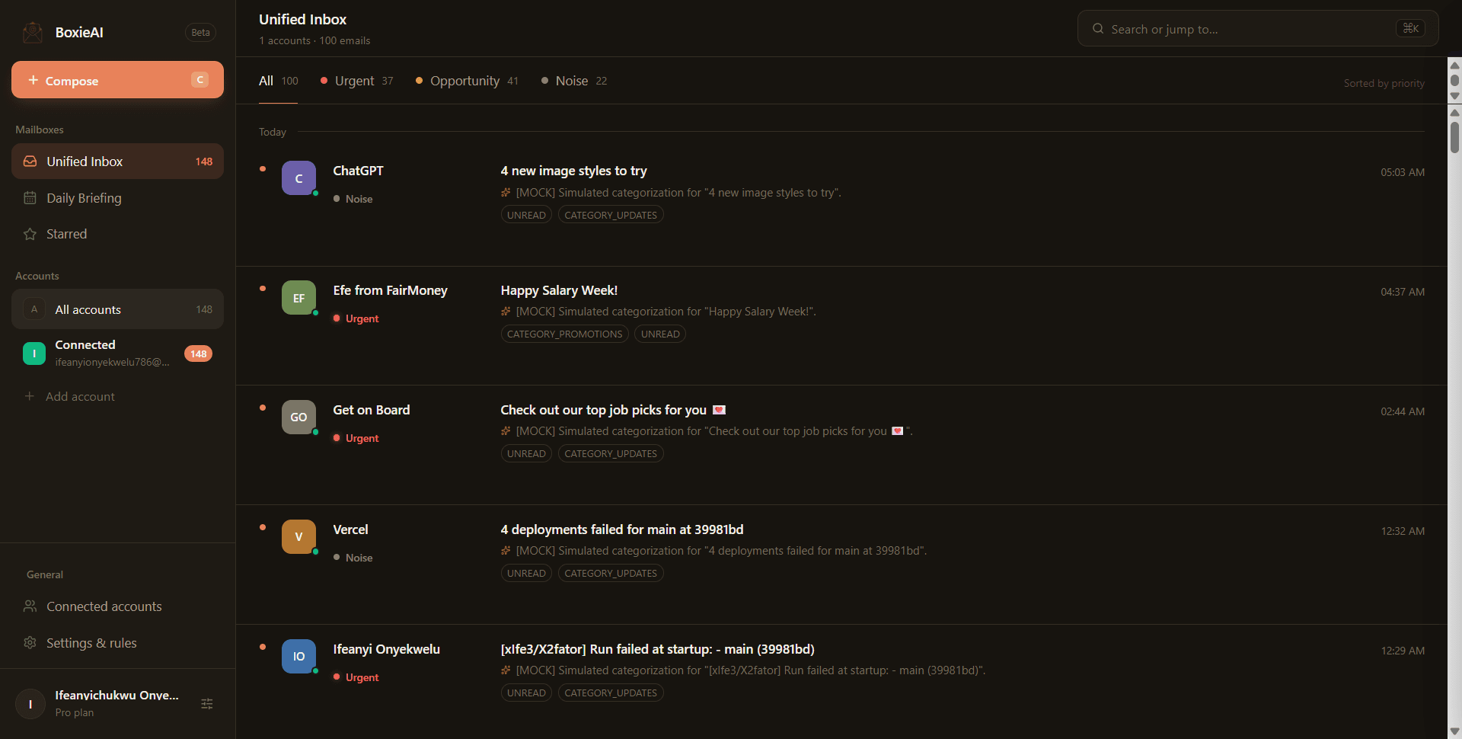The image size is (1462, 739).
Task: Compose a new email
Action: click(117, 80)
